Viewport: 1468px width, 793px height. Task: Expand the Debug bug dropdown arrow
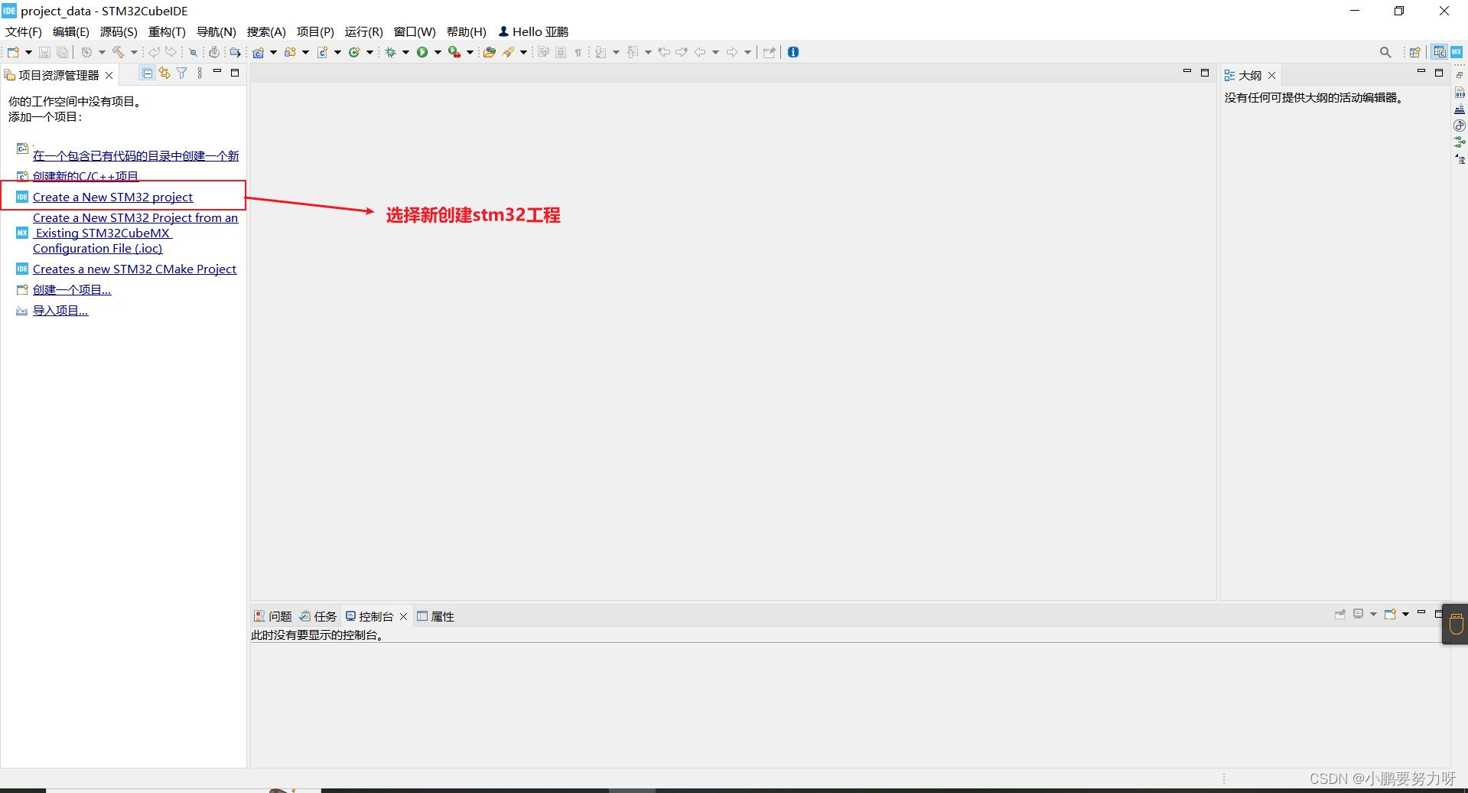tap(405, 52)
